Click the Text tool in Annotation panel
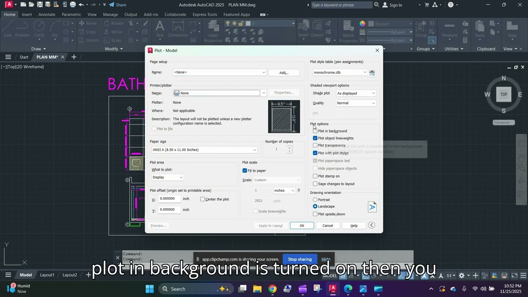The width and height of the screenshot is (528, 297). coord(160,29)
